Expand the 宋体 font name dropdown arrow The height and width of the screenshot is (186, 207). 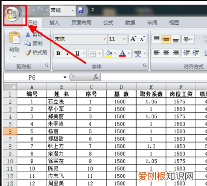(105, 39)
